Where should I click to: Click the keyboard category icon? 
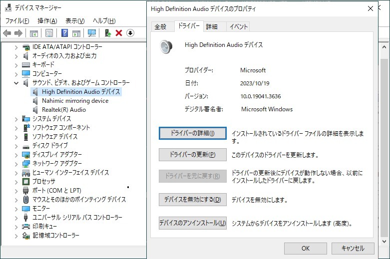(x=26, y=65)
